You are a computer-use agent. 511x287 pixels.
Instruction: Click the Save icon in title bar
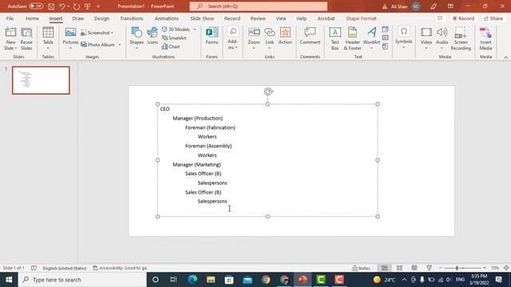point(51,6)
